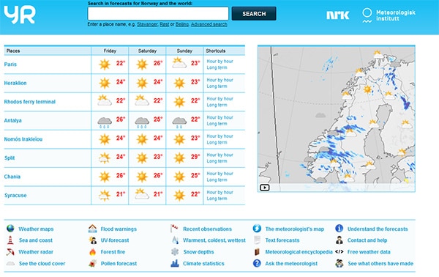Open the Climate statistics link
Screen dimensions: 439x277
pos(203,264)
